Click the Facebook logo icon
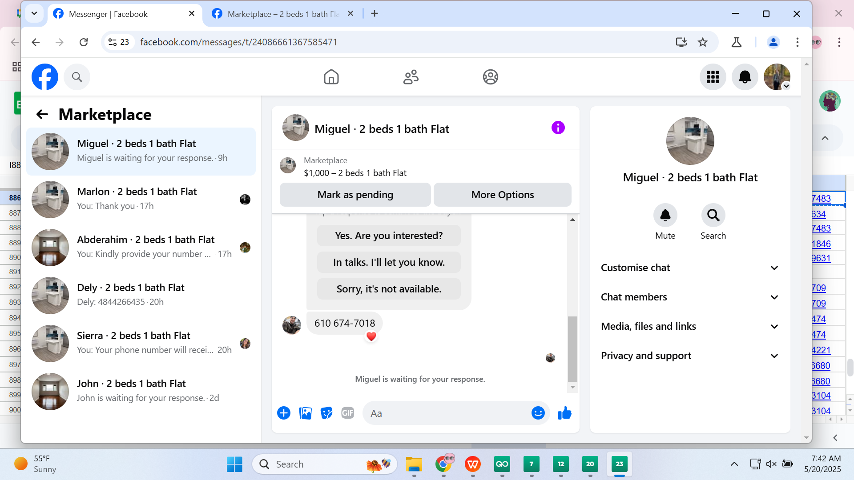 tap(45, 77)
